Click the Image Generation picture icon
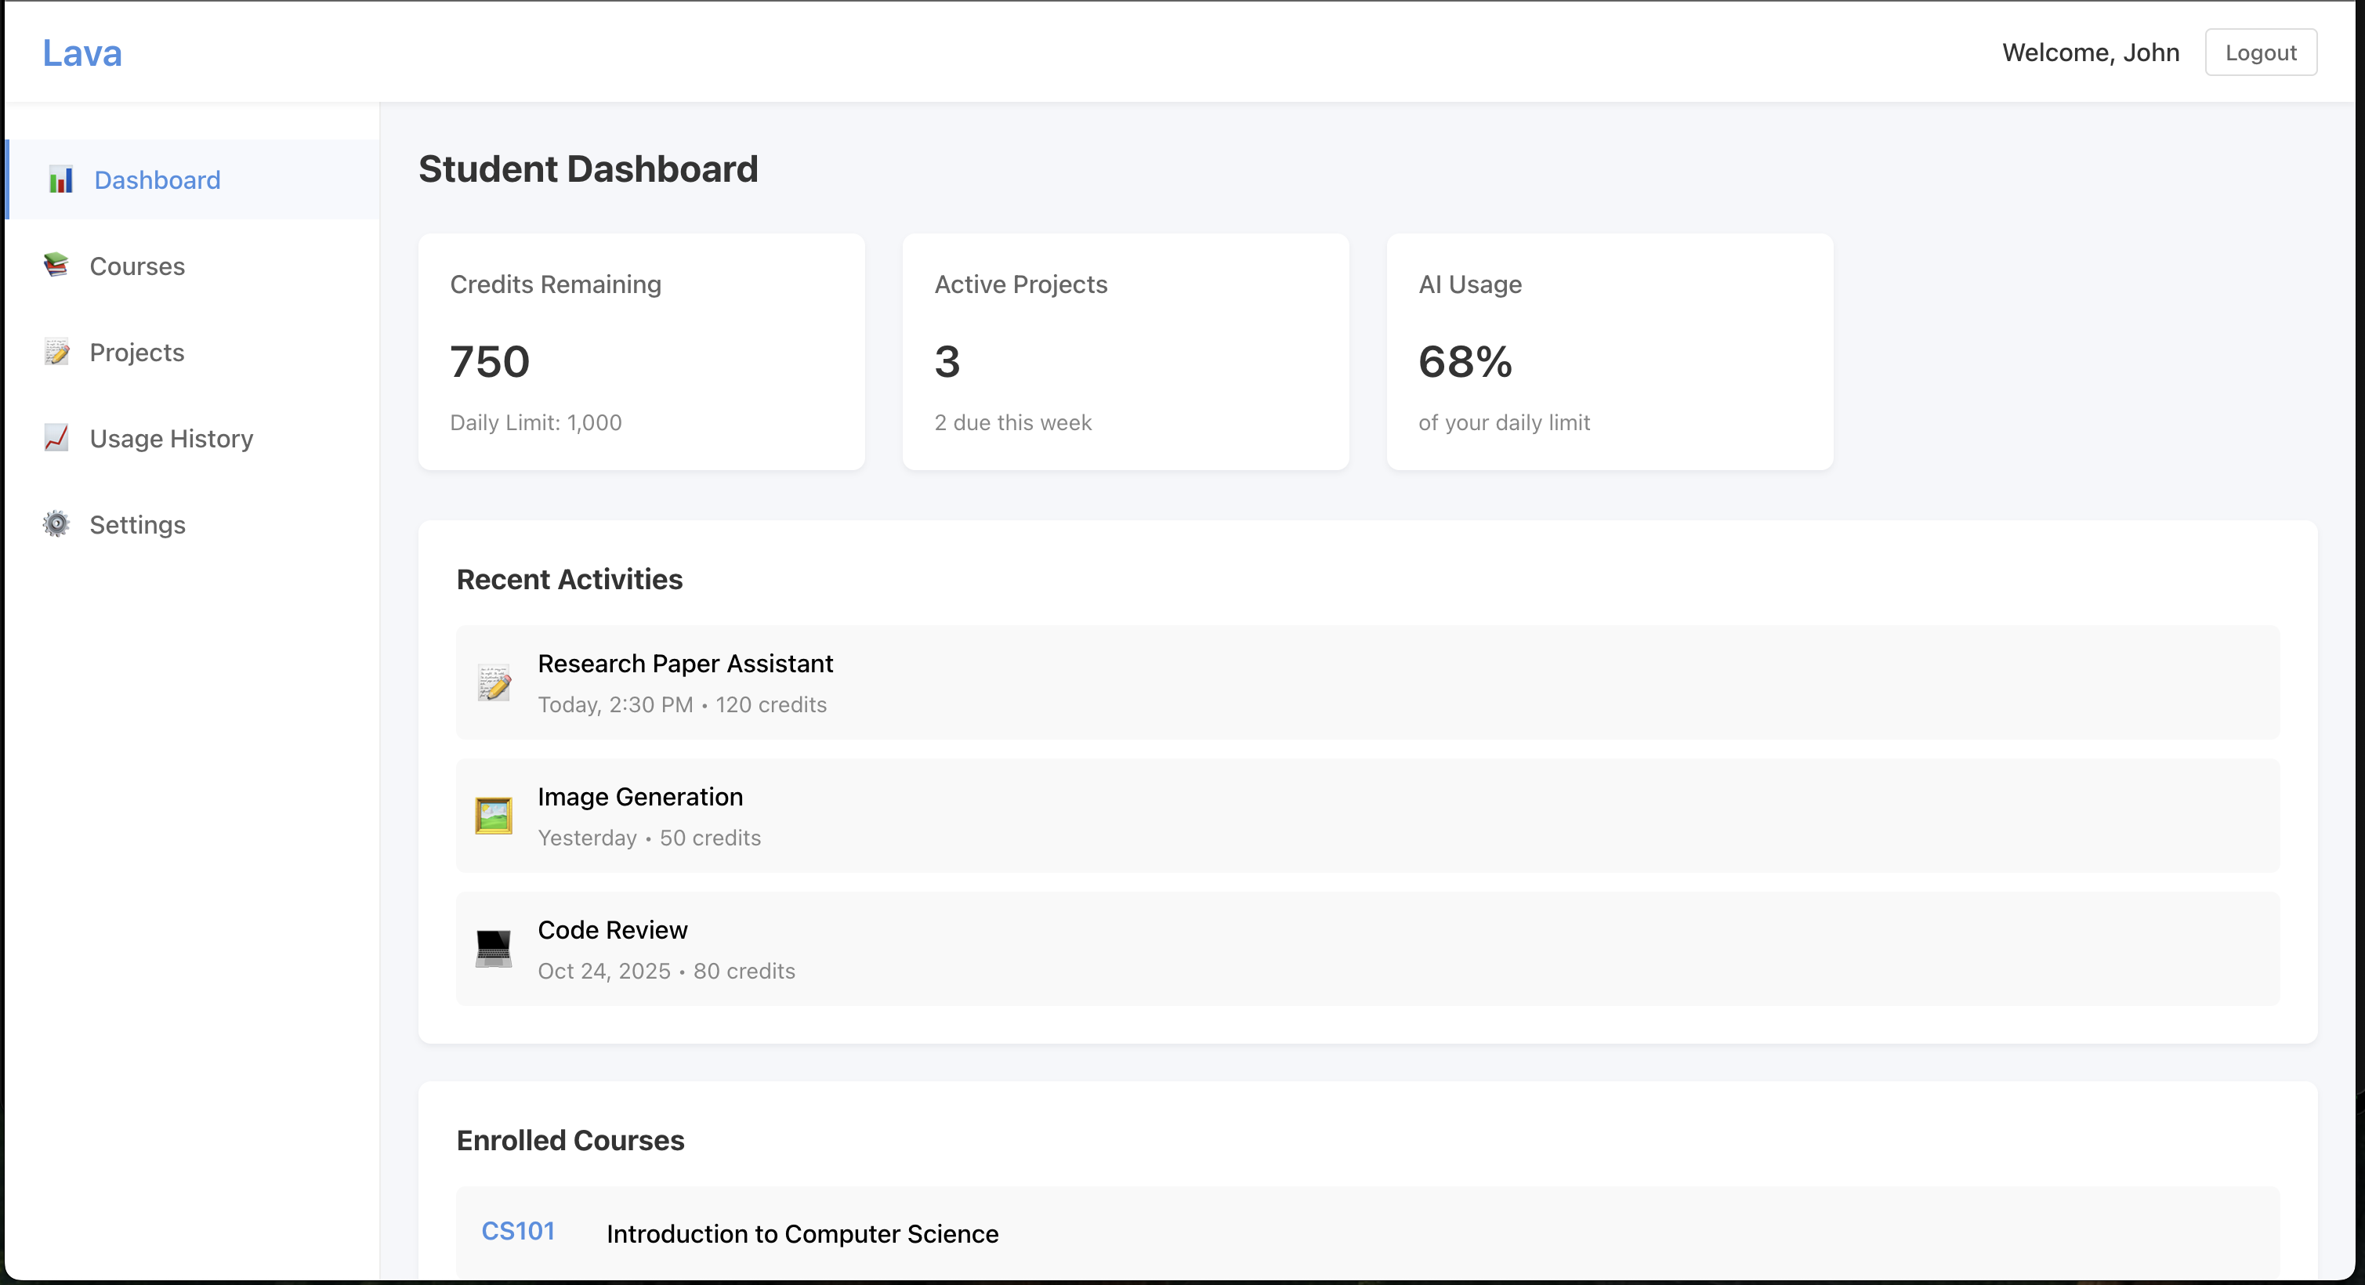The image size is (2365, 1285). [x=494, y=816]
